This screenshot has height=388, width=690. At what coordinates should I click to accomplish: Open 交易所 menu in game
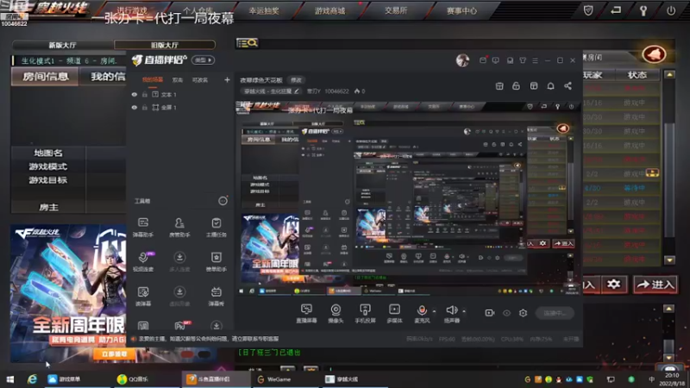click(x=395, y=10)
